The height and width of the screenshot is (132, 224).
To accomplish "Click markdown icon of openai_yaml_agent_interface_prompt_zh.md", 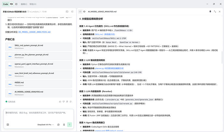I will tap(10, 66).
